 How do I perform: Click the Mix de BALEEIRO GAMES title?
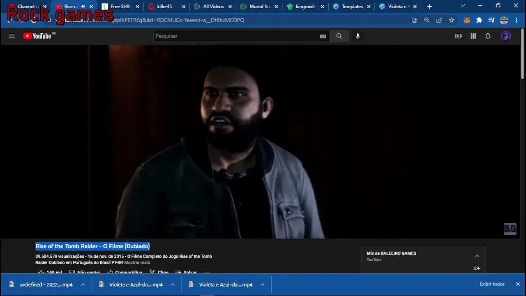coord(391,253)
